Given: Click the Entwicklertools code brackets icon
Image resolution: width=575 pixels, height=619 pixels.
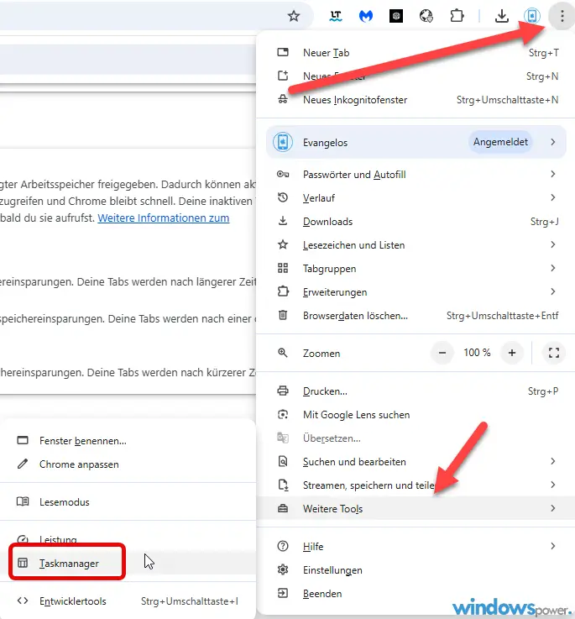Looking at the screenshot, I should [x=23, y=601].
